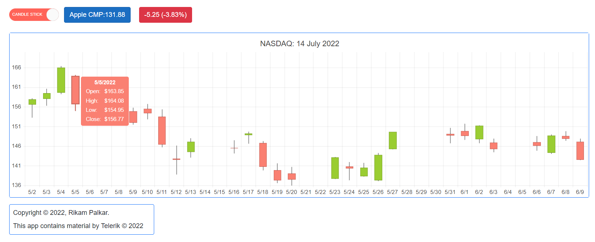
Task: Click the chart title NASDAQ: 14 July 2022
Action: point(300,44)
